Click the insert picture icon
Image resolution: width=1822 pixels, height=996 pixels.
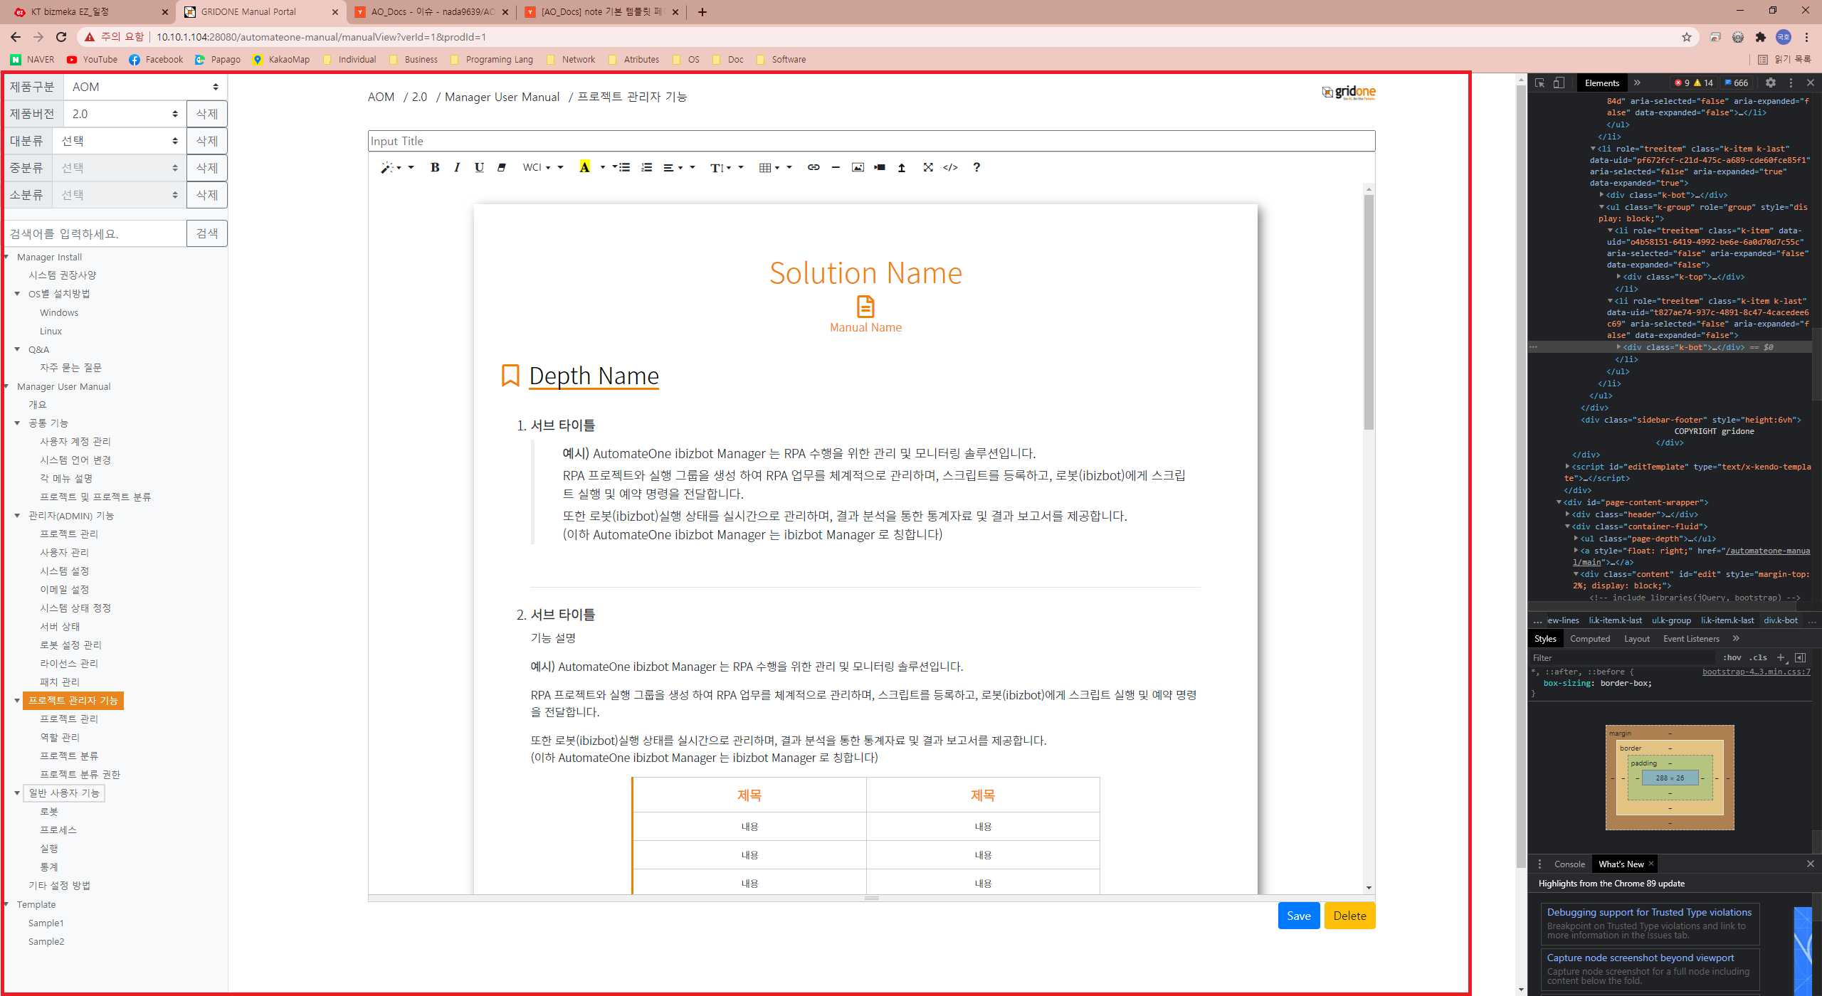point(858,167)
